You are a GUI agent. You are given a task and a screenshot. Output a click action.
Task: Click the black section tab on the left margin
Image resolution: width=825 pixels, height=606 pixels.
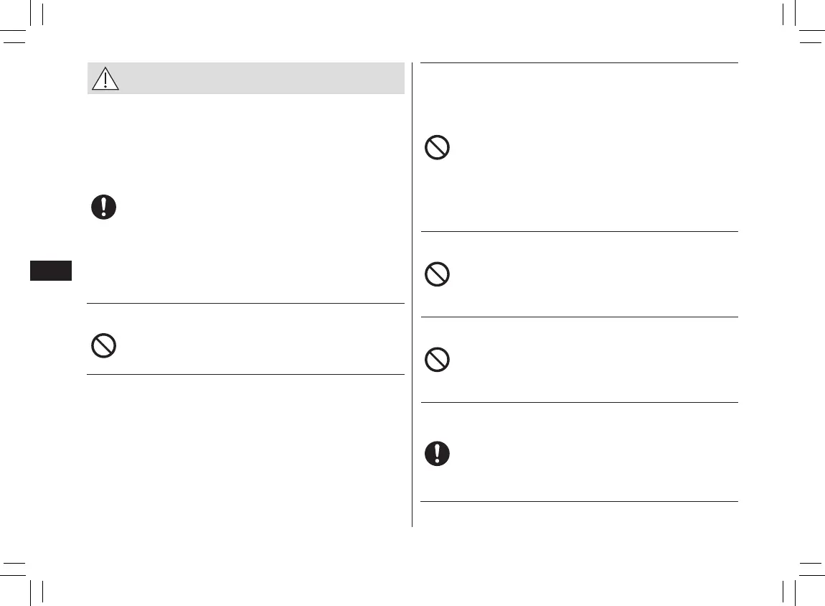tap(51, 271)
